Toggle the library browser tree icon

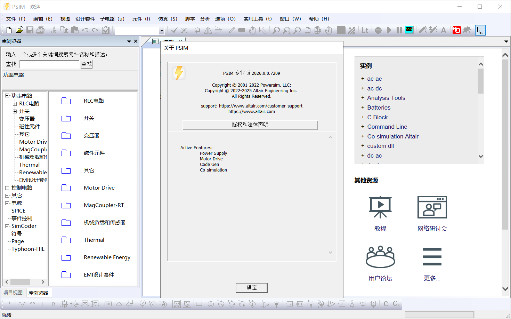tap(480, 30)
